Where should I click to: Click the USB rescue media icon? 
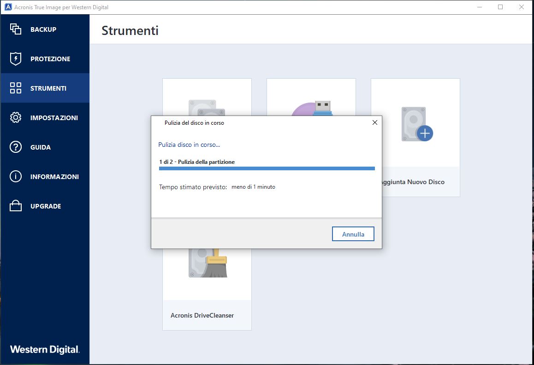point(312,108)
